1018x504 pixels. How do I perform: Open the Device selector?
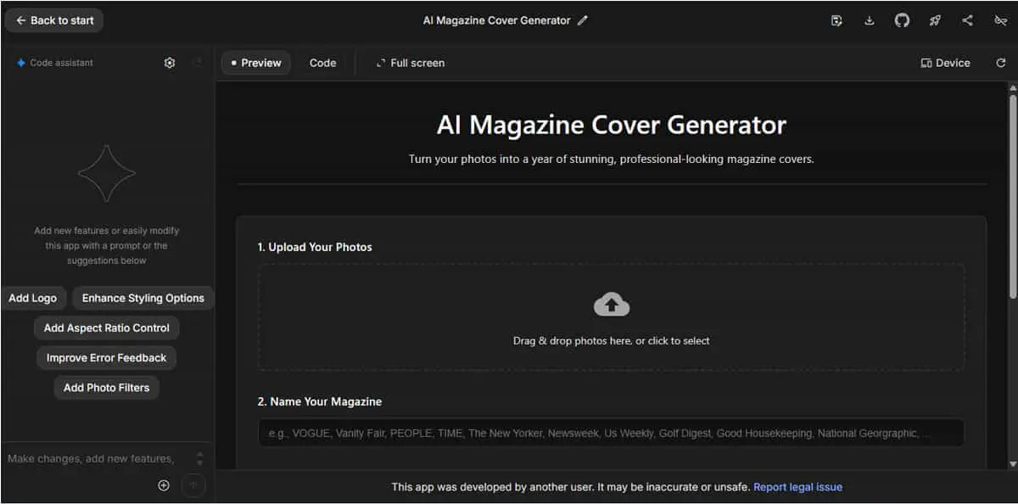[945, 63]
